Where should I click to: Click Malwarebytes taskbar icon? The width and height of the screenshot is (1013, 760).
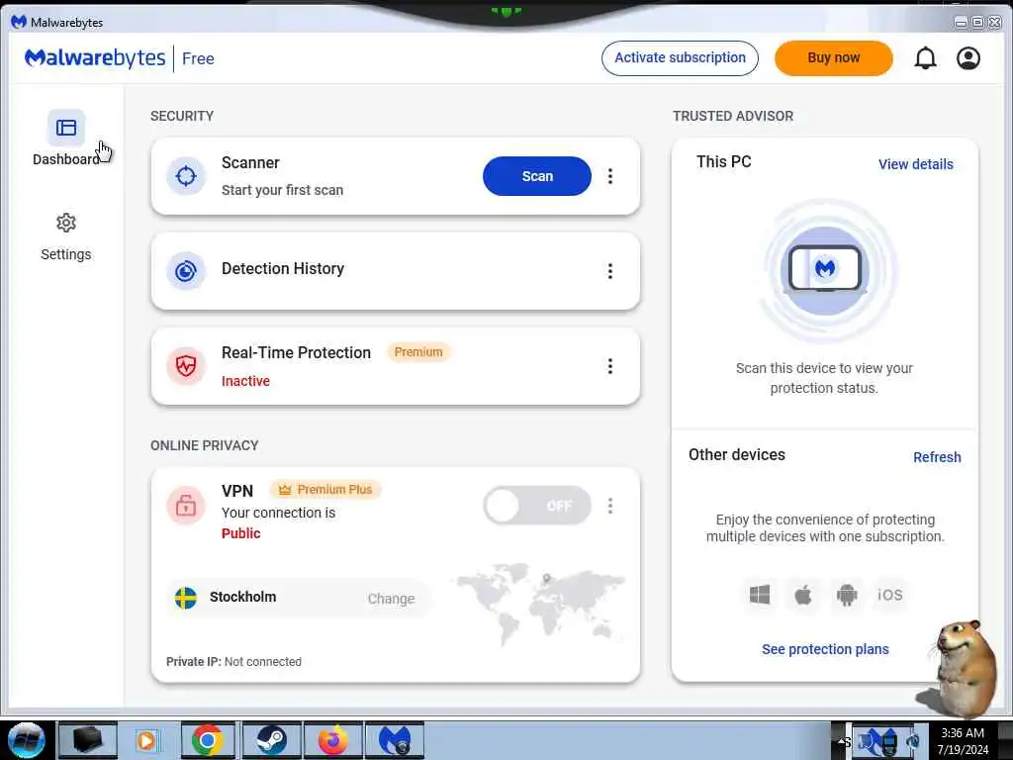point(395,740)
